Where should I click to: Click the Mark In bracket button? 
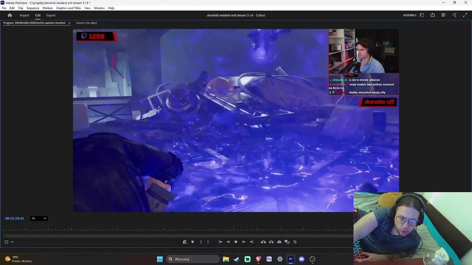click(x=201, y=242)
